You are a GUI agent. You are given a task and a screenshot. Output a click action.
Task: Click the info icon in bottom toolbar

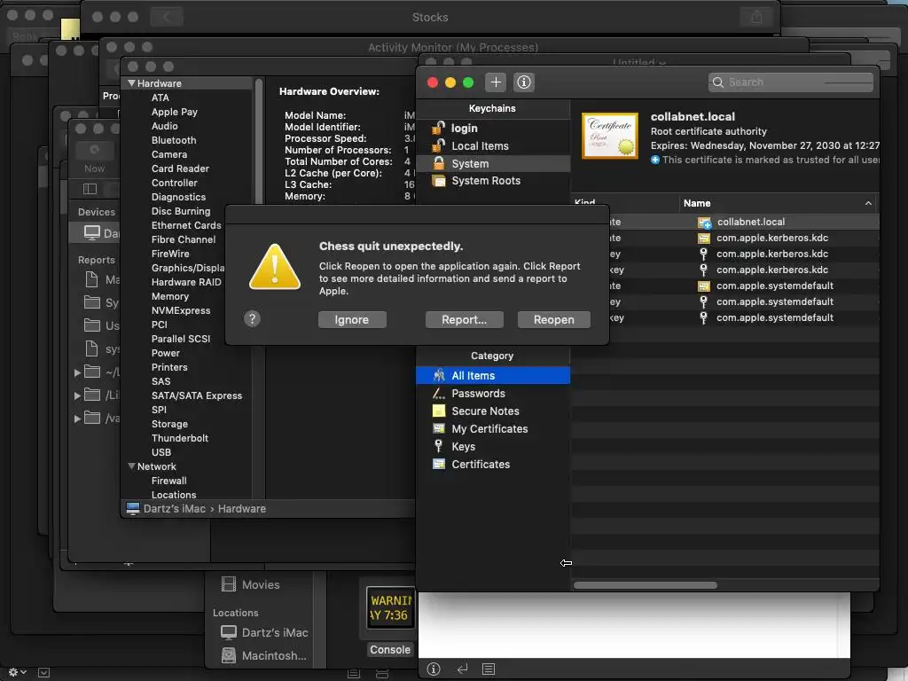pos(433,669)
